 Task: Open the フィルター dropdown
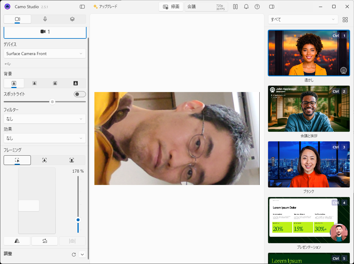[44, 119]
